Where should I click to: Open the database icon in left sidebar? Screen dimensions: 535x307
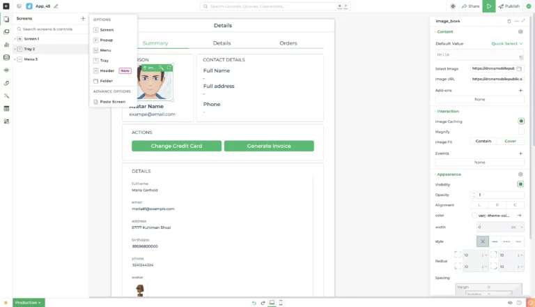(x=6, y=57)
